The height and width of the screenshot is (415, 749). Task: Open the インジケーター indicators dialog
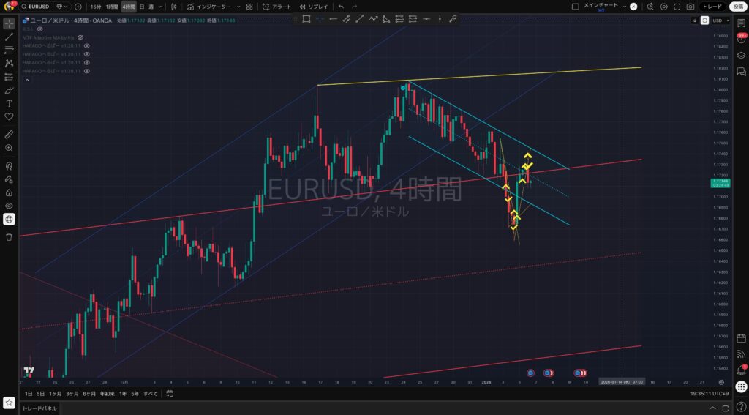click(209, 7)
